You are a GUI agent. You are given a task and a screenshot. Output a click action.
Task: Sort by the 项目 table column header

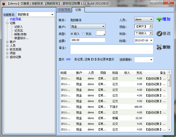101,73
